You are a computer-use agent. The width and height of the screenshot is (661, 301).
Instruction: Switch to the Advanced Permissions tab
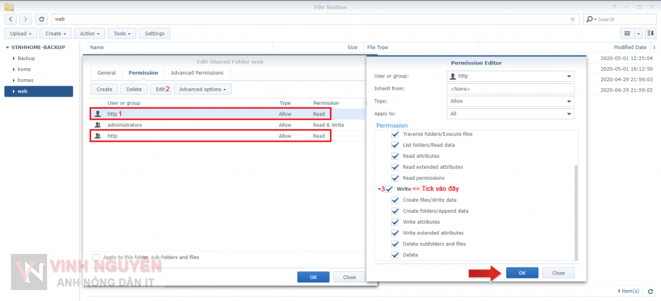(197, 73)
